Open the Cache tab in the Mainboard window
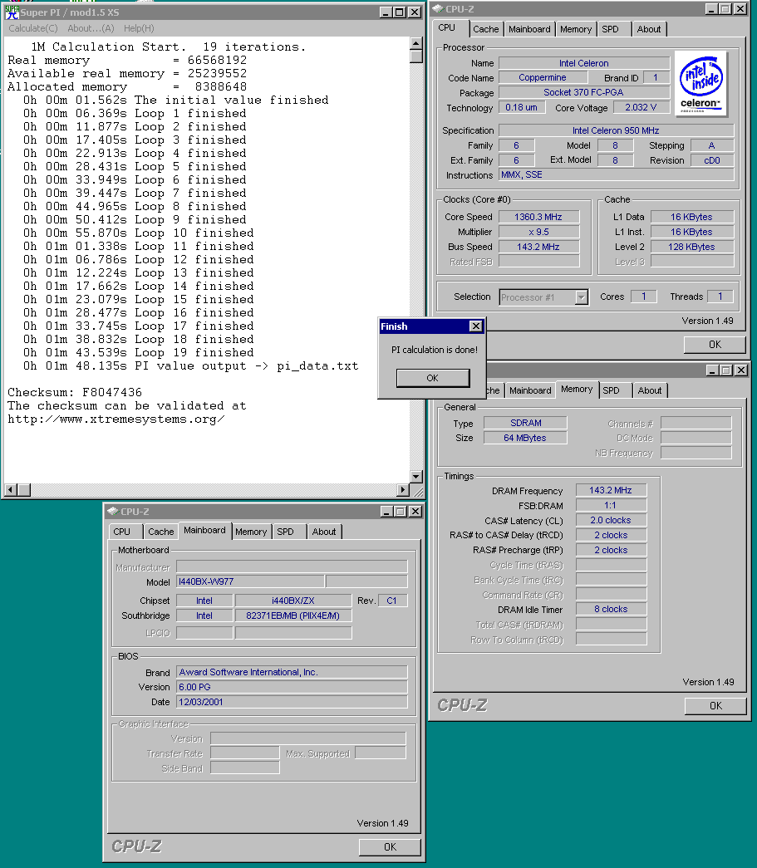 click(x=160, y=532)
